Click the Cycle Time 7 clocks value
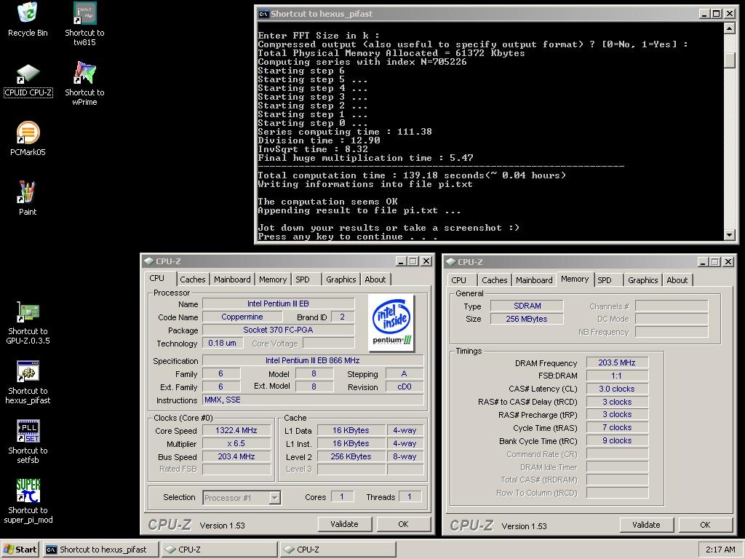The width and height of the screenshot is (745, 559). [x=617, y=428]
